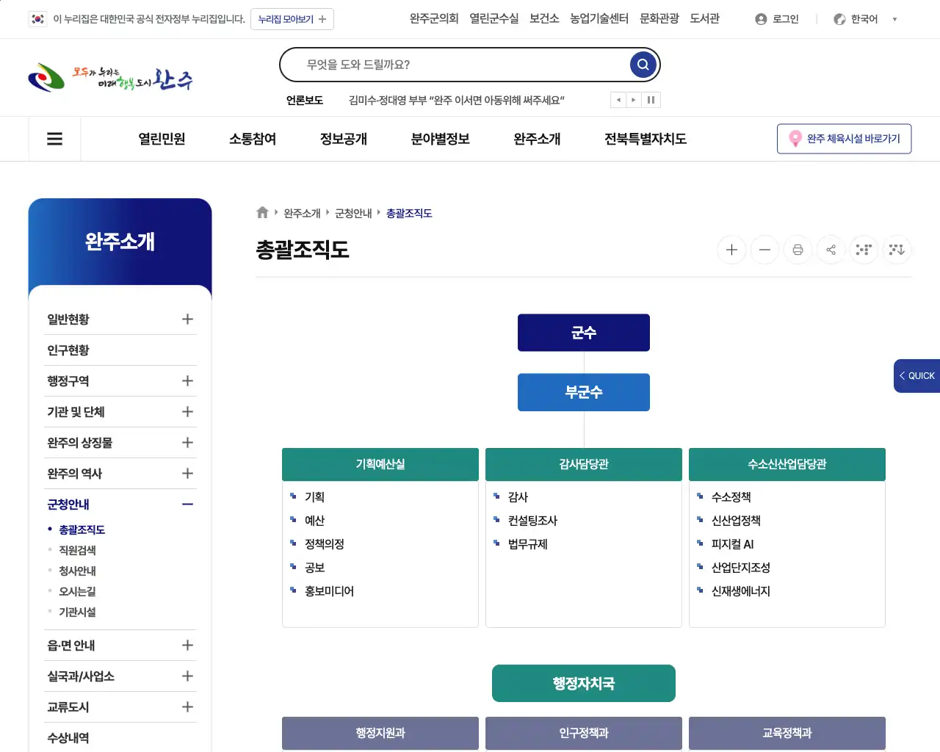Click the home icon in the breadcrumb
The height and width of the screenshot is (752, 940).
pos(262,212)
